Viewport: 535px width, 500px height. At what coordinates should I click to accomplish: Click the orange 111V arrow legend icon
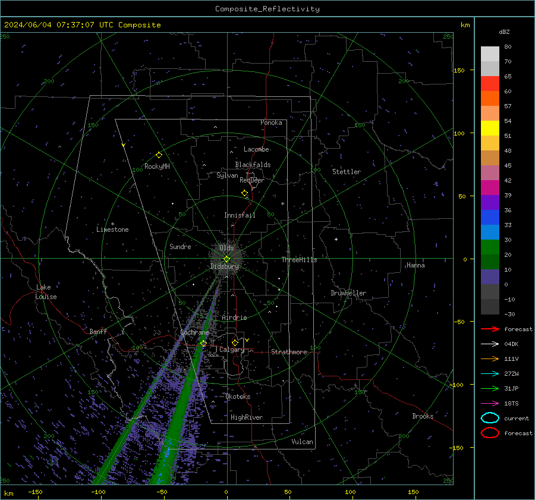[x=490, y=359]
